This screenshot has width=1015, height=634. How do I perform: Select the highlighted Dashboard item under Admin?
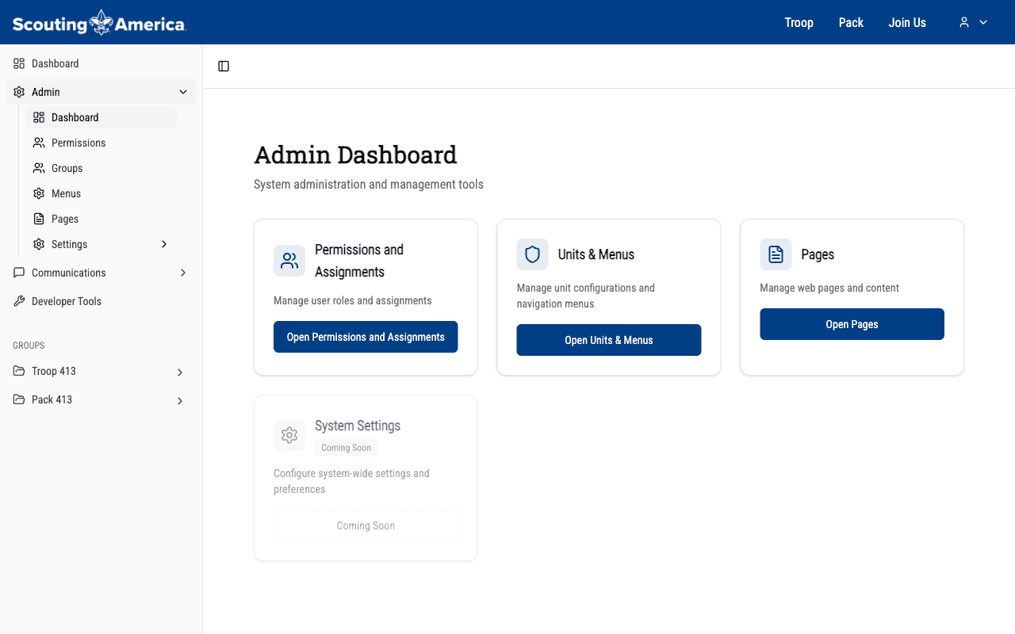pyautogui.click(x=101, y=117)
